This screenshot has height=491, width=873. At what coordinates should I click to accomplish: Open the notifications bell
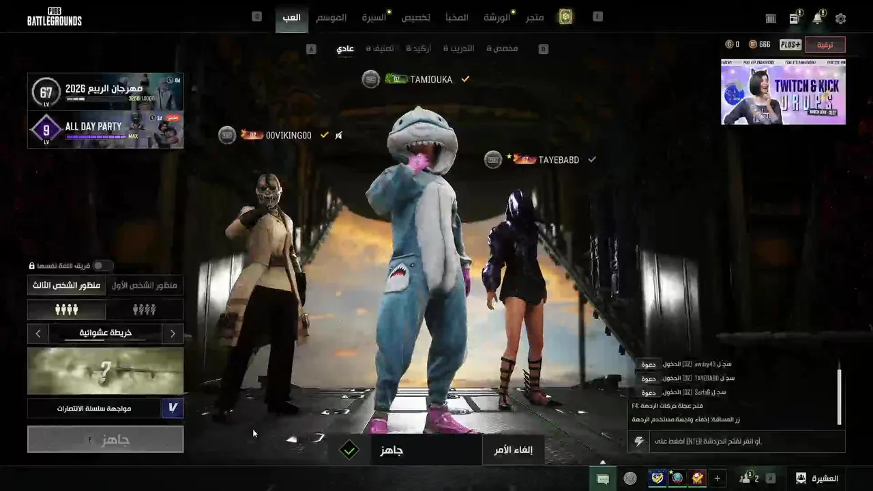[817, 18]
